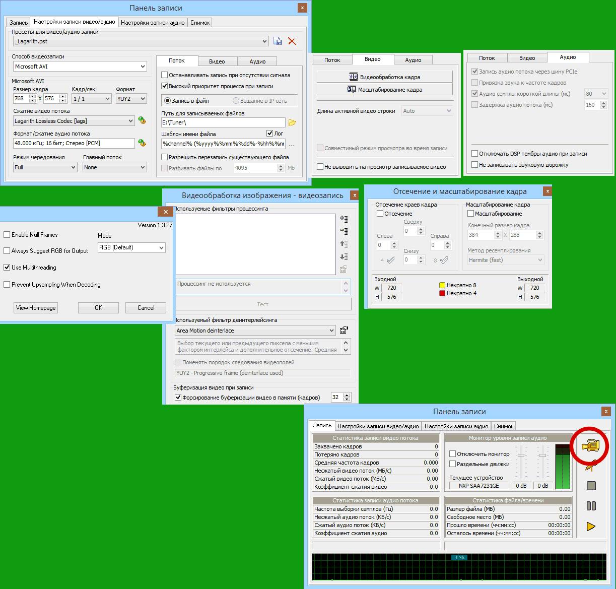Open the Mode RGB (Default) dropdown
This screenshot has height=589, width=616.
161,247
